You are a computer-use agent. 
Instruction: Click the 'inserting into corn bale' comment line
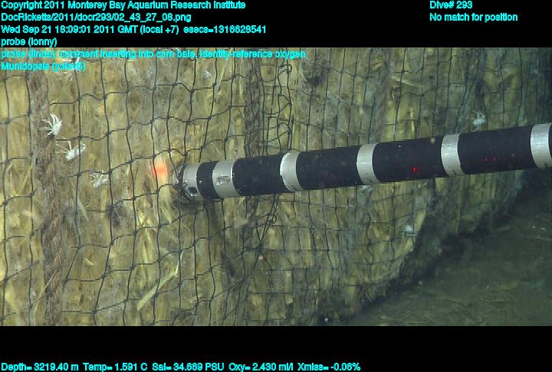[x=153, y=54]
